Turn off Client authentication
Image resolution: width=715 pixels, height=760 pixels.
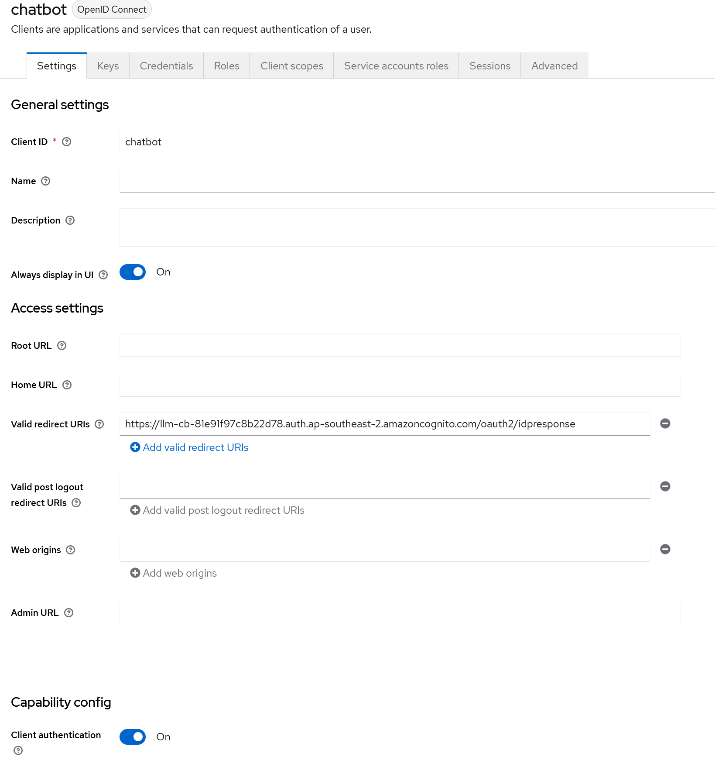132,737
